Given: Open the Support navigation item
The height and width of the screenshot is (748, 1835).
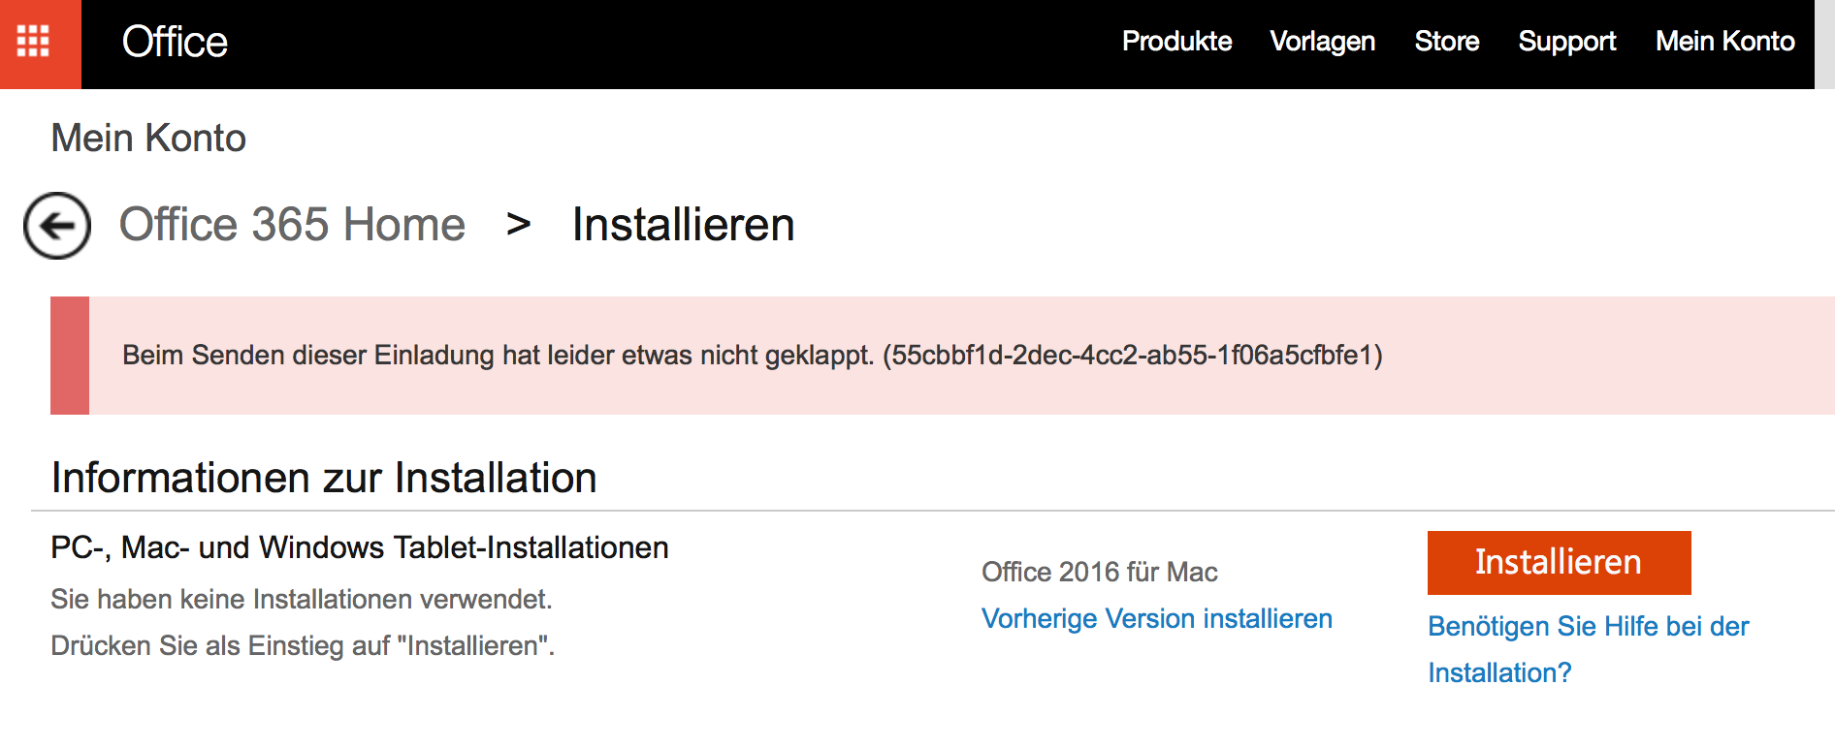Looking at the screenshot, I should coord(1567,42).
